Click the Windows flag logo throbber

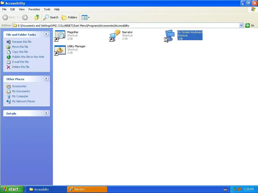point(253,9)
